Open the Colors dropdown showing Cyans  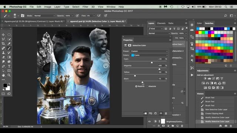pos(149,55)
